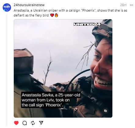Screen dimensions: 135x128
Task: Click the red heart emoji in the caption
Action: [x=52, y=15]
